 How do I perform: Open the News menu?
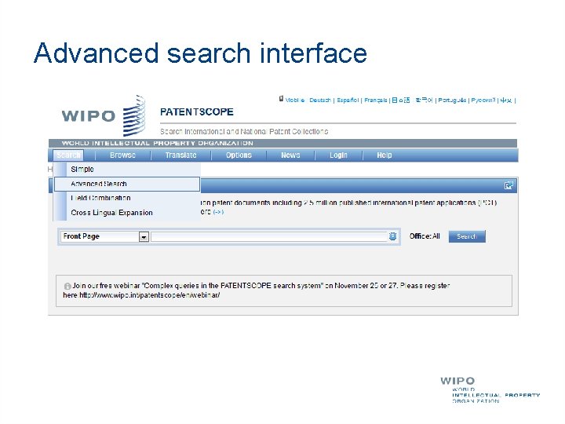290,155
